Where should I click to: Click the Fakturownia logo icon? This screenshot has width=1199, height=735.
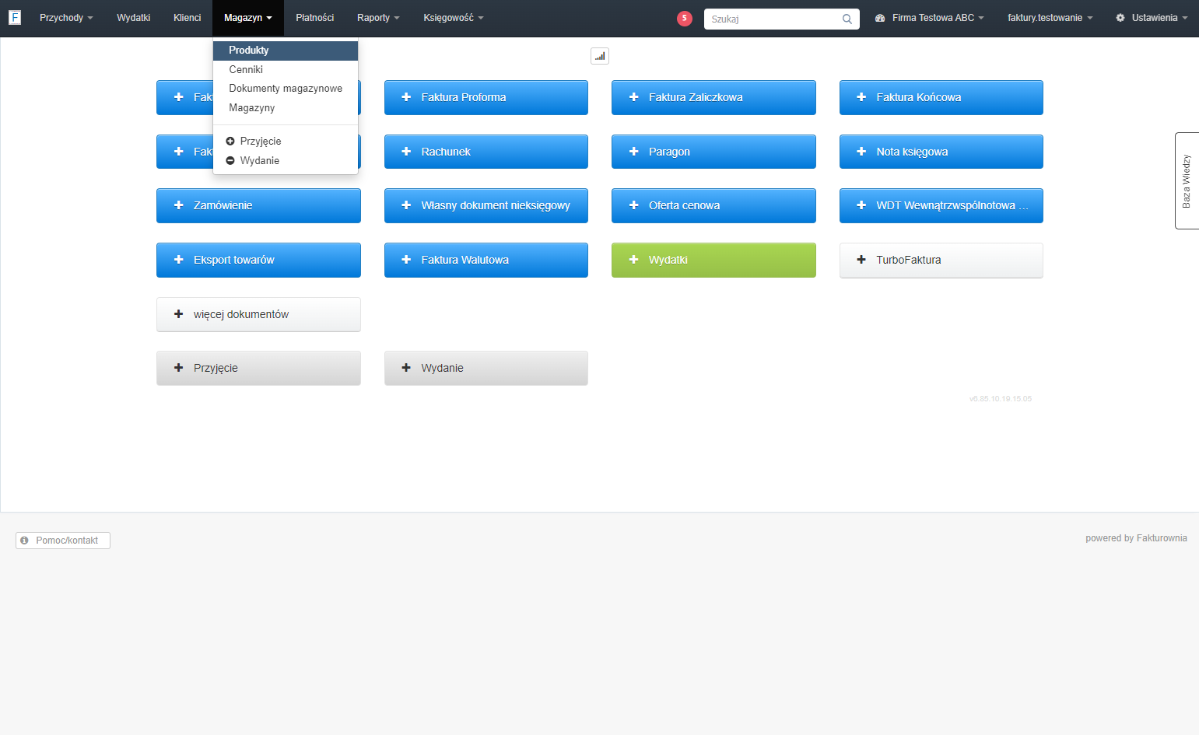point(15,17)
